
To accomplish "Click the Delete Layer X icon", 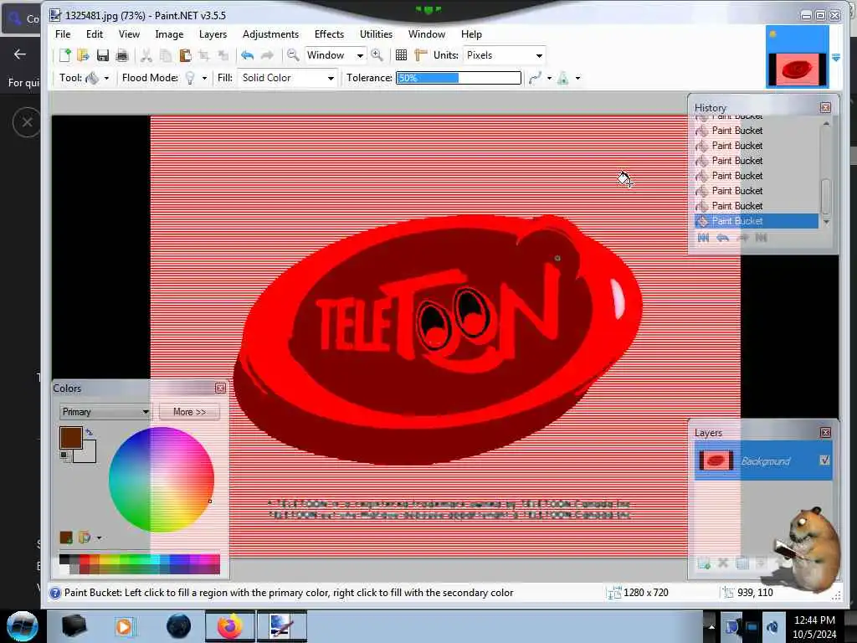I will [x=723, y=563].
